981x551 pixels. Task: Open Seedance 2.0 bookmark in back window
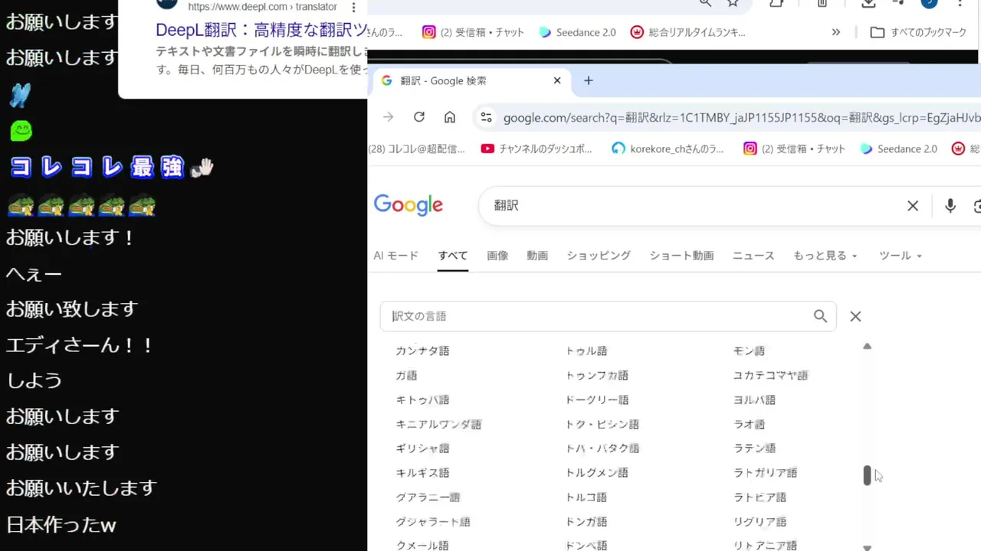point(577,32)
